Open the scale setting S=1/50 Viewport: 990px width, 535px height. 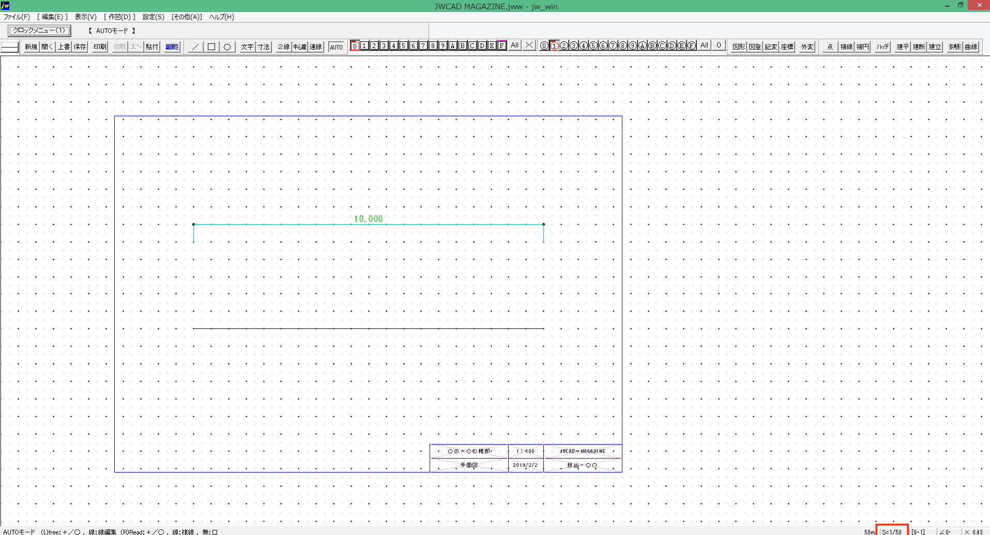[x=892, y=531]
